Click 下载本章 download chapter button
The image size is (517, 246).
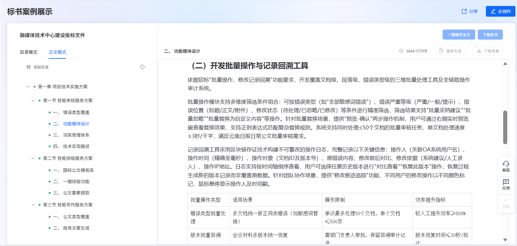(x=487, y=51)
